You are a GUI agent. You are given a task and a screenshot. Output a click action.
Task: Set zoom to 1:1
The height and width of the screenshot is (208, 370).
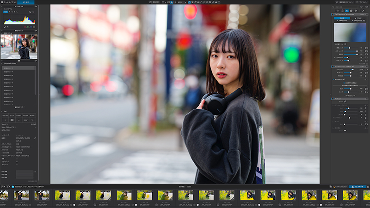[x=175, y=2]
